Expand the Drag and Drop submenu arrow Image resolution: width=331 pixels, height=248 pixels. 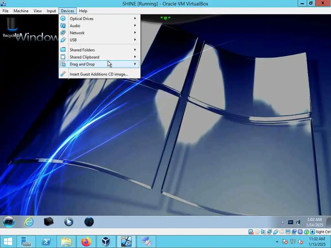(x=135, y=64)
